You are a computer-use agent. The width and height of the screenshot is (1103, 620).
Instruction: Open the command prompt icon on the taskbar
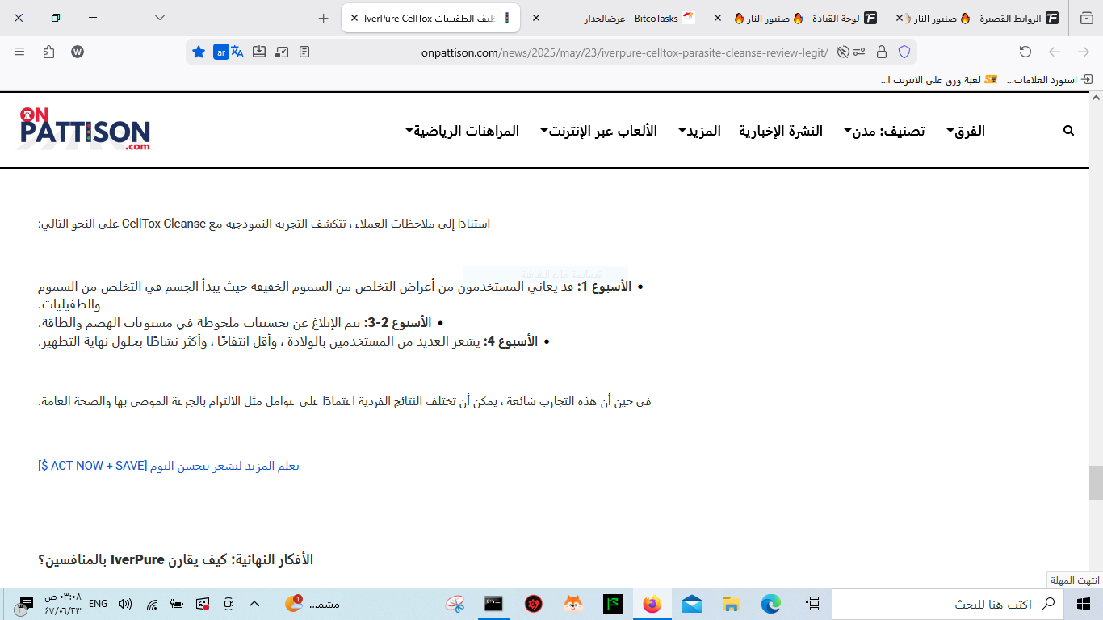[x=494, y=603]
